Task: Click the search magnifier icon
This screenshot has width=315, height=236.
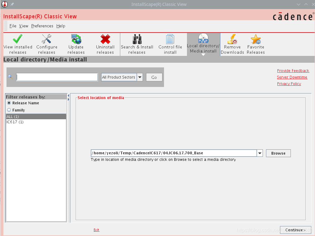Action: pos(11,77)
